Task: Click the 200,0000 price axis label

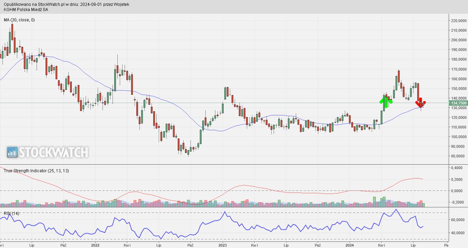Action: click(x=459, y=40)
